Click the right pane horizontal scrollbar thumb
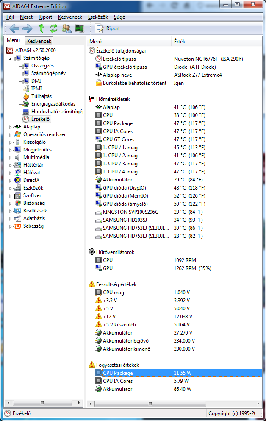Viewport: 266px width, 421px height. pos(150,404)
